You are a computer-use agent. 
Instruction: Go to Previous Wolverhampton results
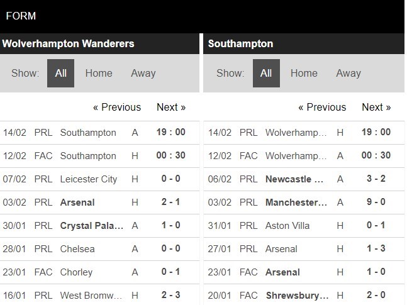pos(117,107)
